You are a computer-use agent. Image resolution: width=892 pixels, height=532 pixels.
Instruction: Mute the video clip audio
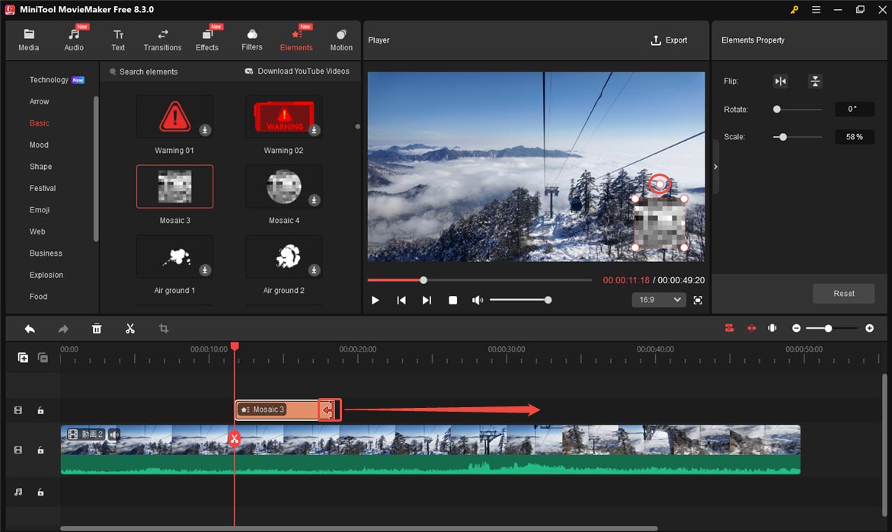[114, 435]
